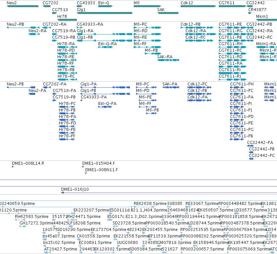Select the Mkrn1-RA transcript
This screenshot has width=277, height=254.
[x=267, y=47]
